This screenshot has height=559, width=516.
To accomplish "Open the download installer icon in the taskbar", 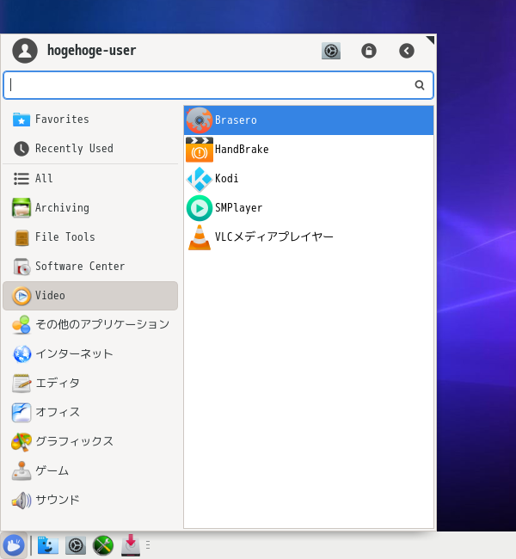I will point(131,545).
